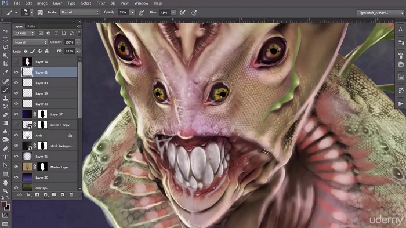Open layer blend mode Normal dropdown
Image resolution: width=406 pixels, height=228 pixels.
[x=30, y=42]
